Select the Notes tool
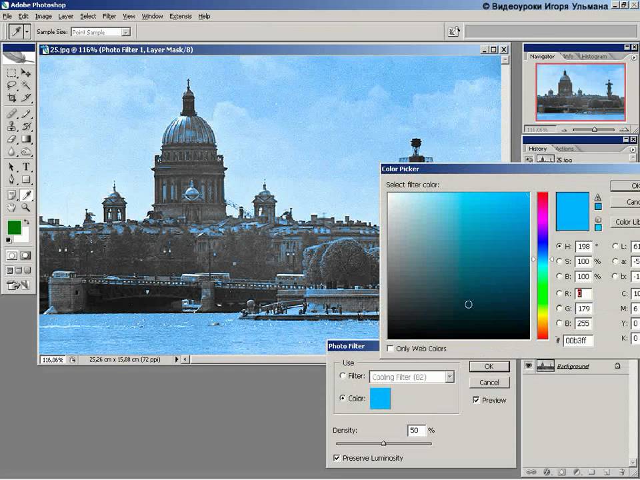640x480 pixels. 11,195
